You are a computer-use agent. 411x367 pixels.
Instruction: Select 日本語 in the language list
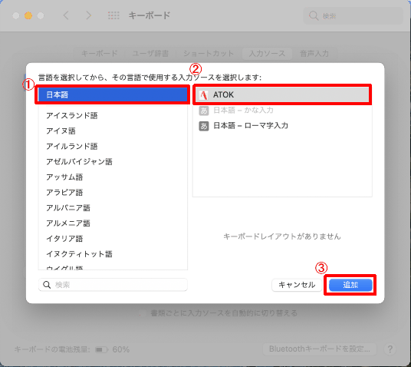[x=113, y=94]
